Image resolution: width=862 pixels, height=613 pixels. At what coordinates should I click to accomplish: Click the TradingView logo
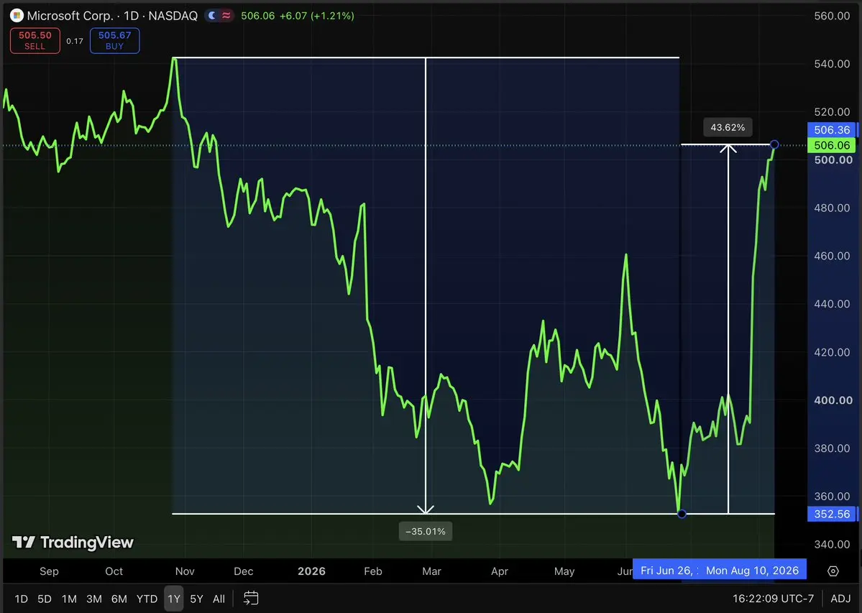(73, 543)
